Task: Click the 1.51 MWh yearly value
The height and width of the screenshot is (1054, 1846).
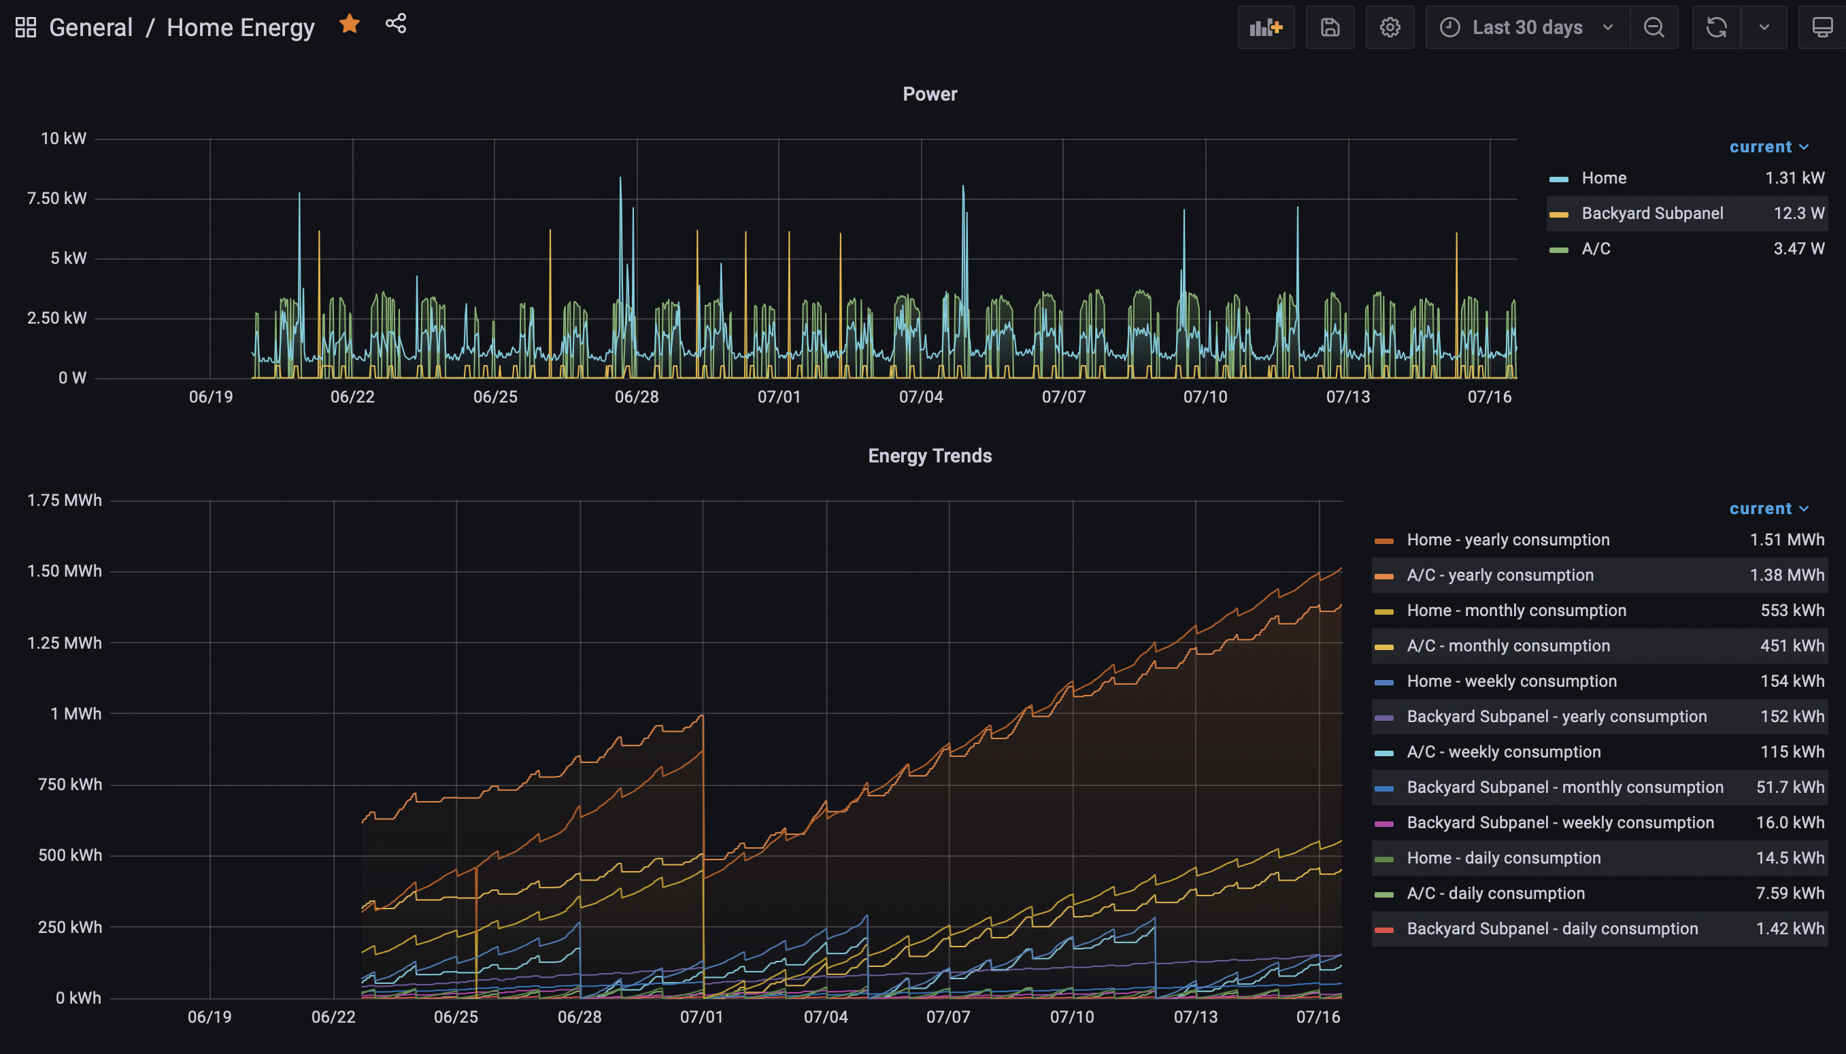Action: point(1787,540)
